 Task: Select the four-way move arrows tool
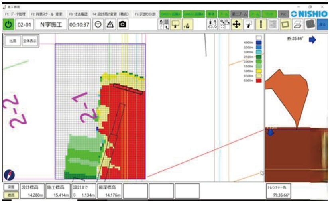[x=237, y=24]
